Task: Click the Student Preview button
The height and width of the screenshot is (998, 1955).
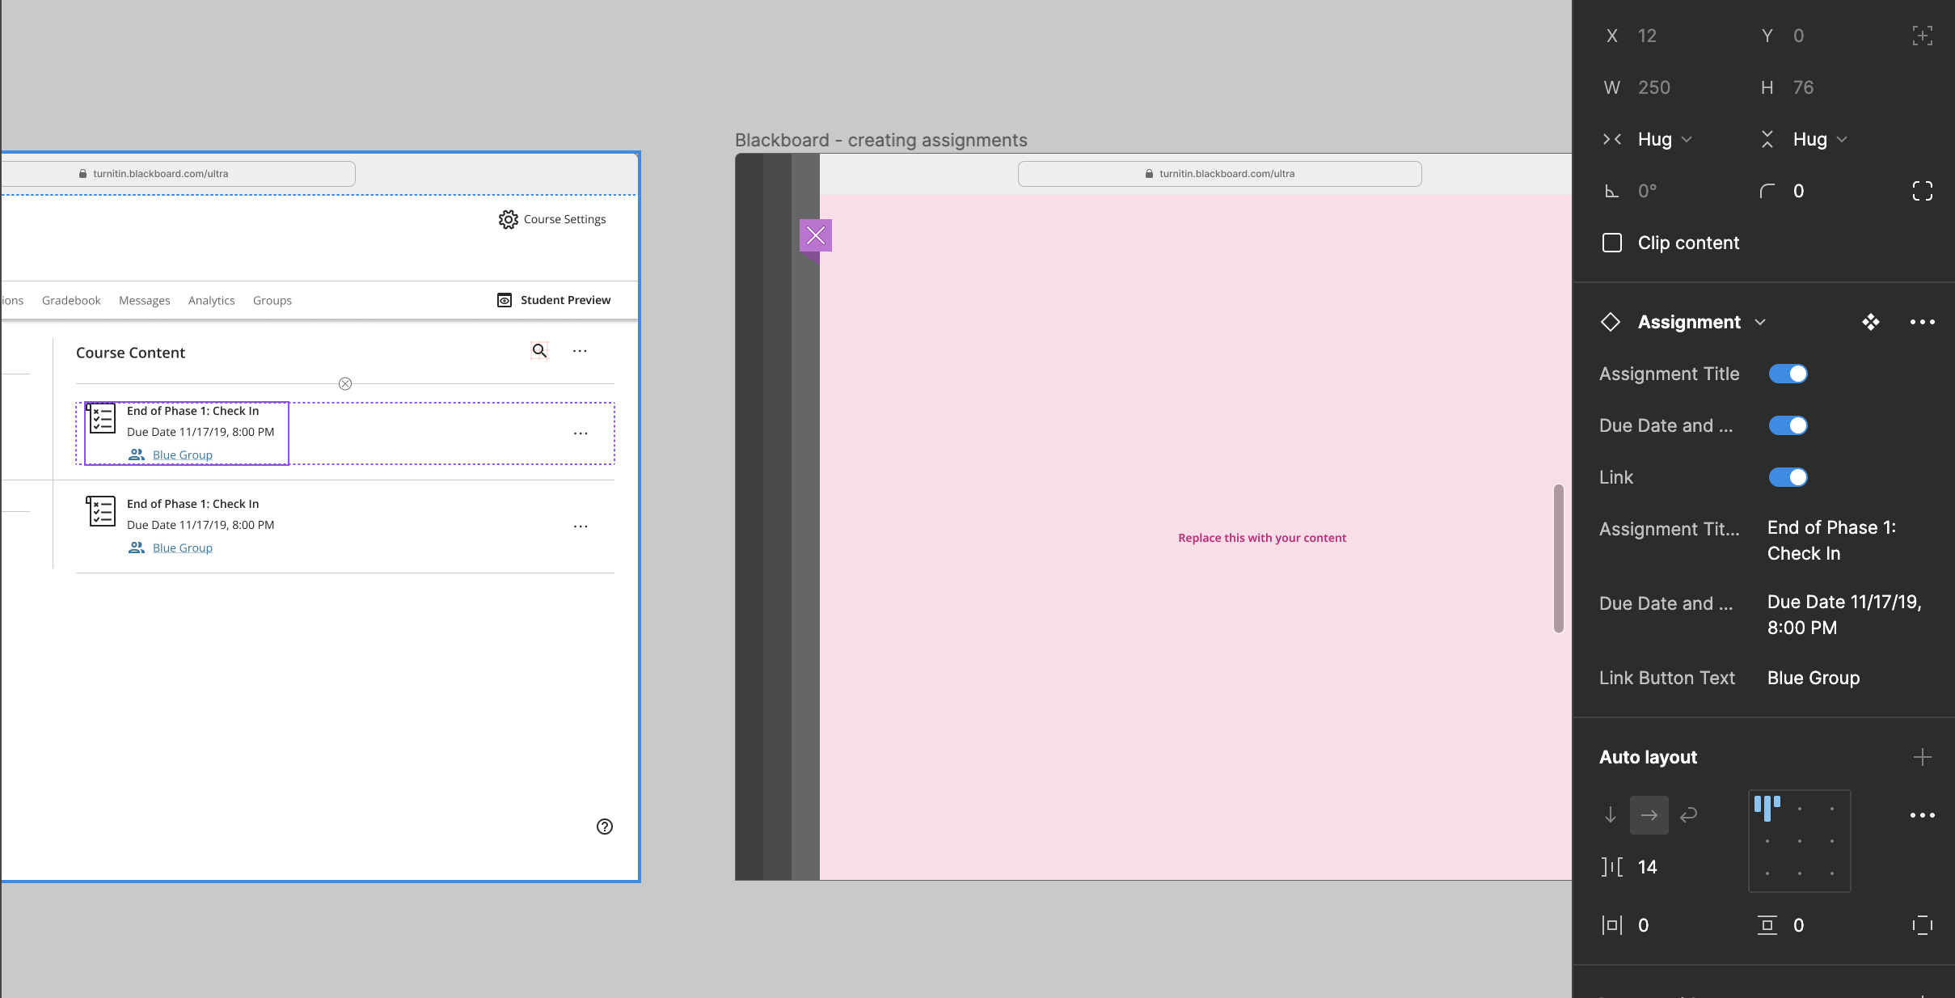Action: (x=554, y=300)
